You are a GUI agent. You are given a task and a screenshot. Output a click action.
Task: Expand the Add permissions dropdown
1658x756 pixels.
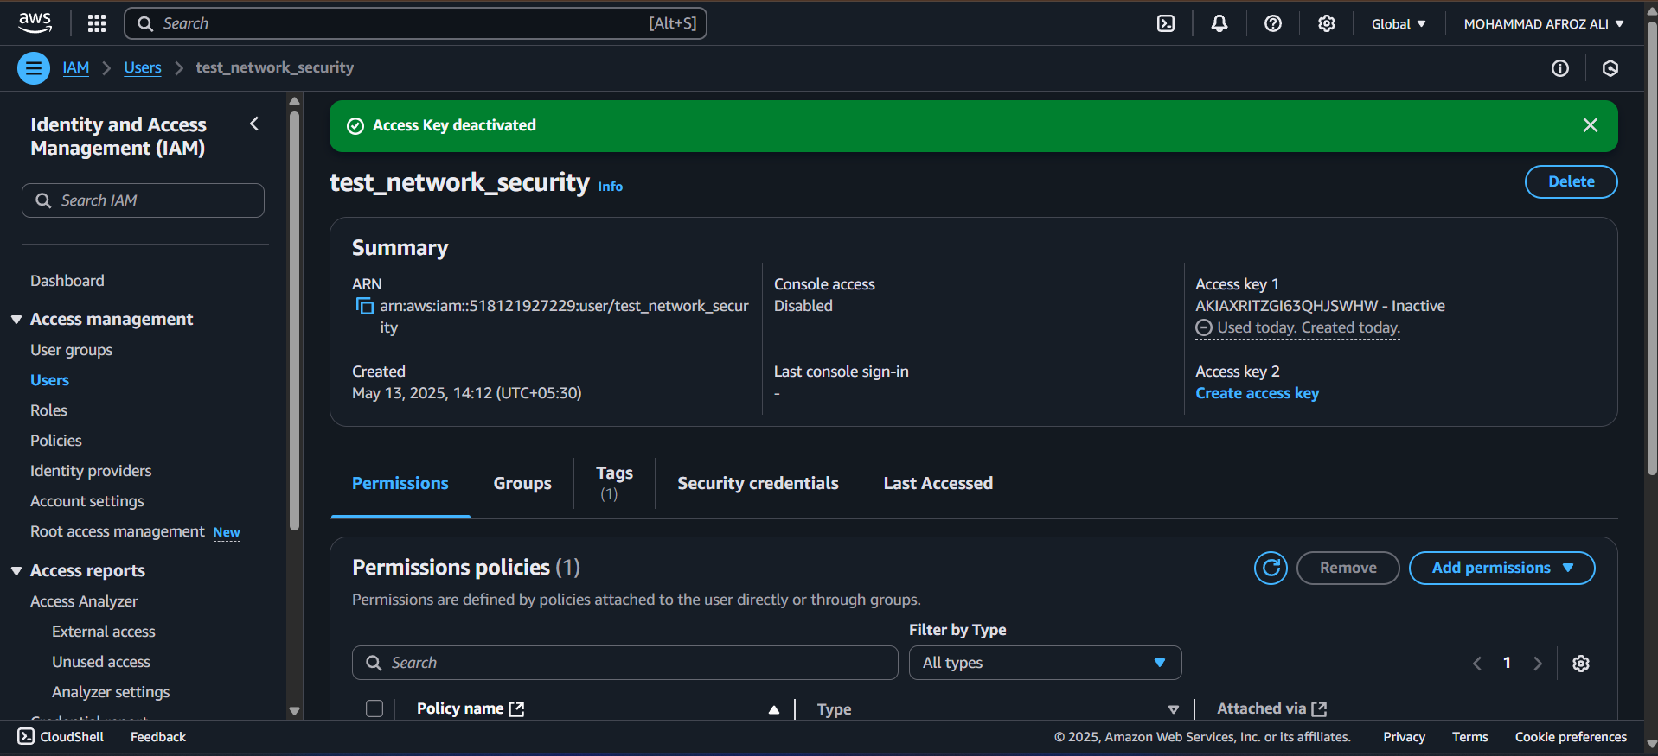(1501, 568)
